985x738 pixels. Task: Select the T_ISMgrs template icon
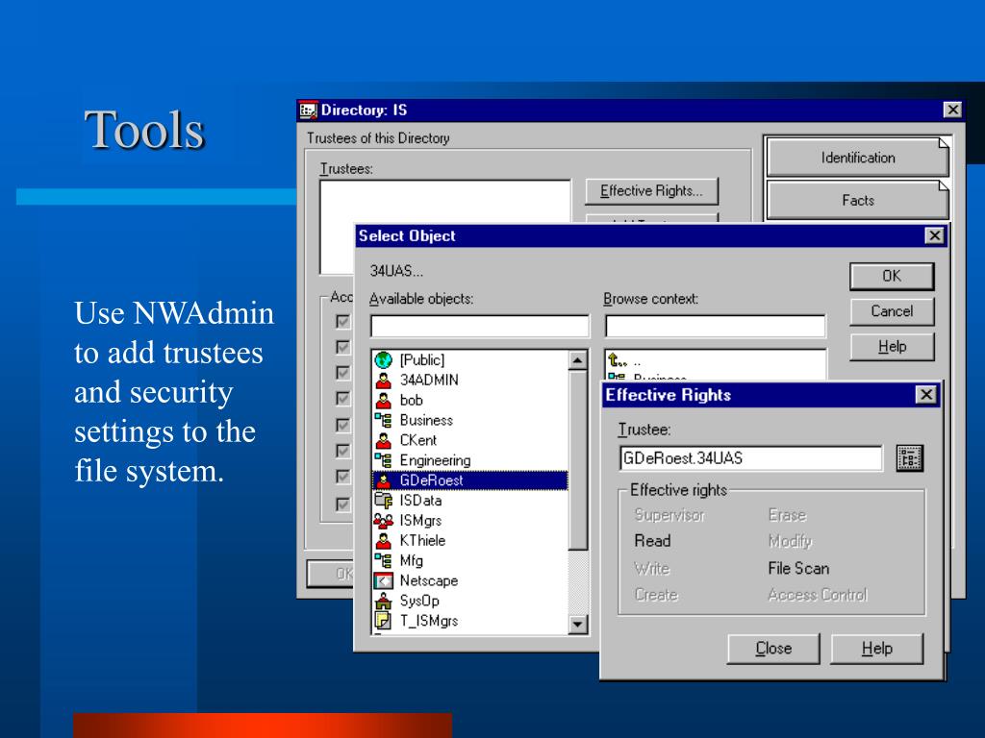pos(383,622)
